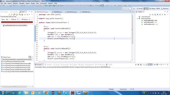Select the MyFirstJunitTest.java editor tab
Image resolution: width=170 pixels, height=95 pixels.
pyautogui.click(x=42, y=12)
